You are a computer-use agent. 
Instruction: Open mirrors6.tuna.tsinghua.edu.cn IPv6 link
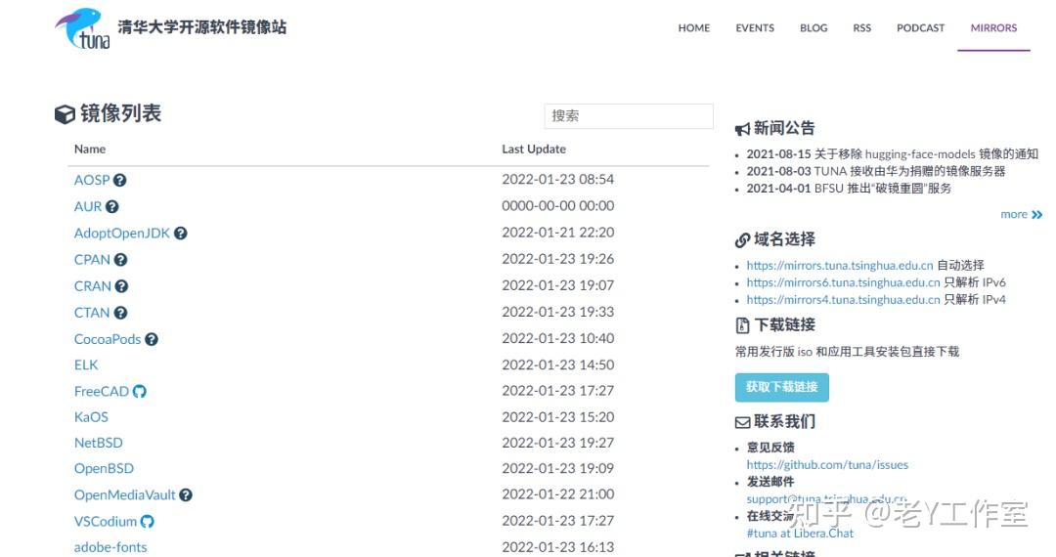[x=843, y=282]
